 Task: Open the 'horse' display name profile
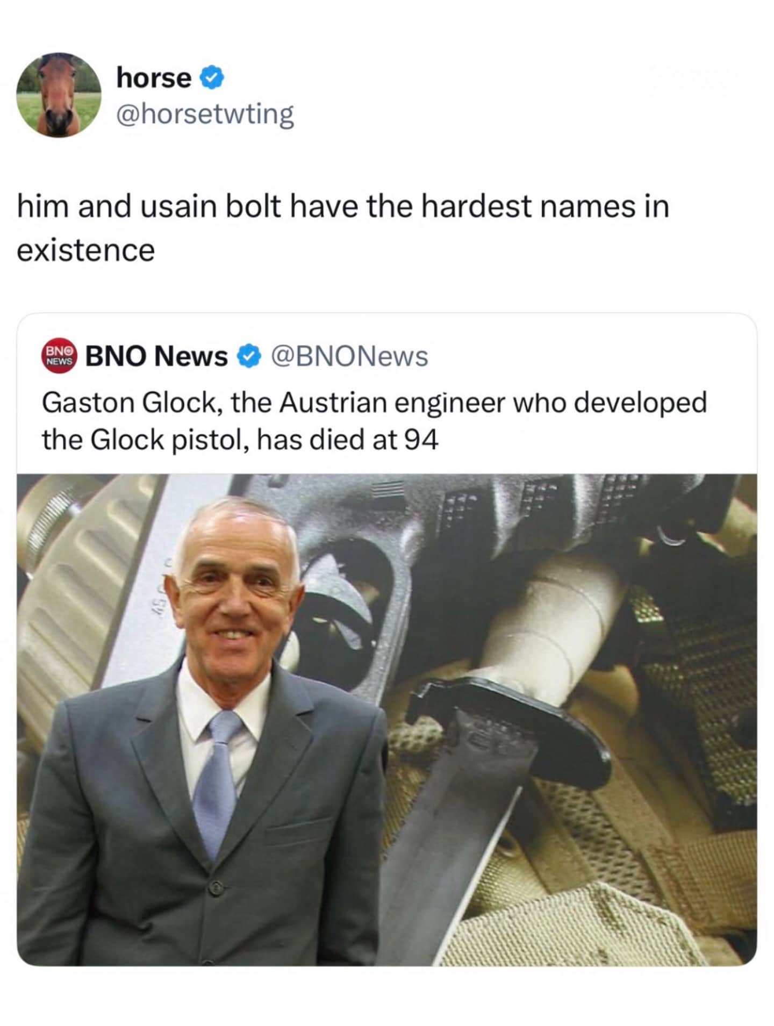tap(154, 78)
